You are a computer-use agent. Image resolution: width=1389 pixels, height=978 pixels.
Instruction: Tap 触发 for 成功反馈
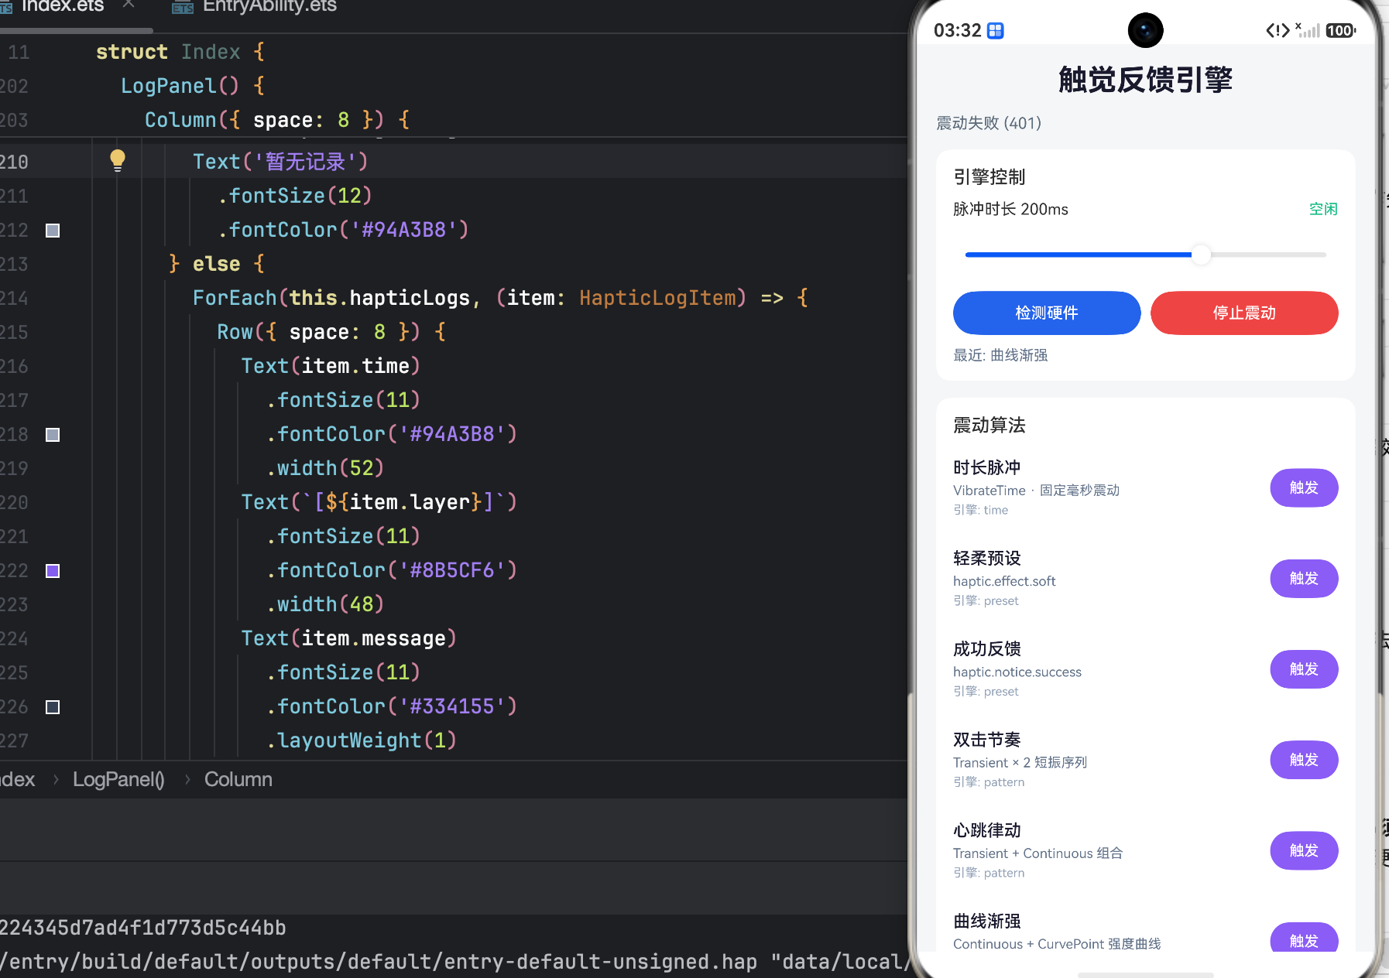[x=1304, y=669]
